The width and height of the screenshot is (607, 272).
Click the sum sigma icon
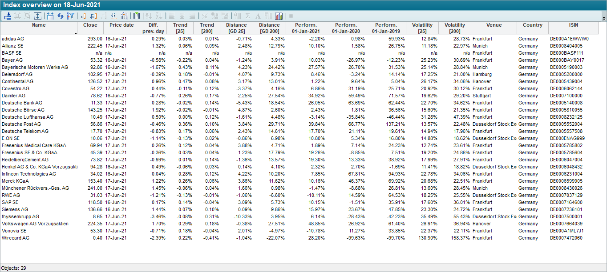tap(248, 16)
